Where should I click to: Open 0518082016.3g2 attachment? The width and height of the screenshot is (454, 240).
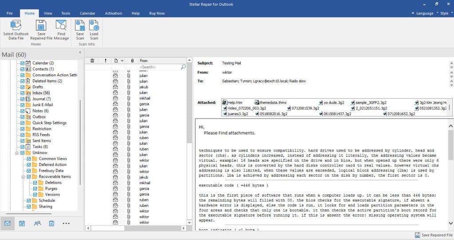[271, 114]
